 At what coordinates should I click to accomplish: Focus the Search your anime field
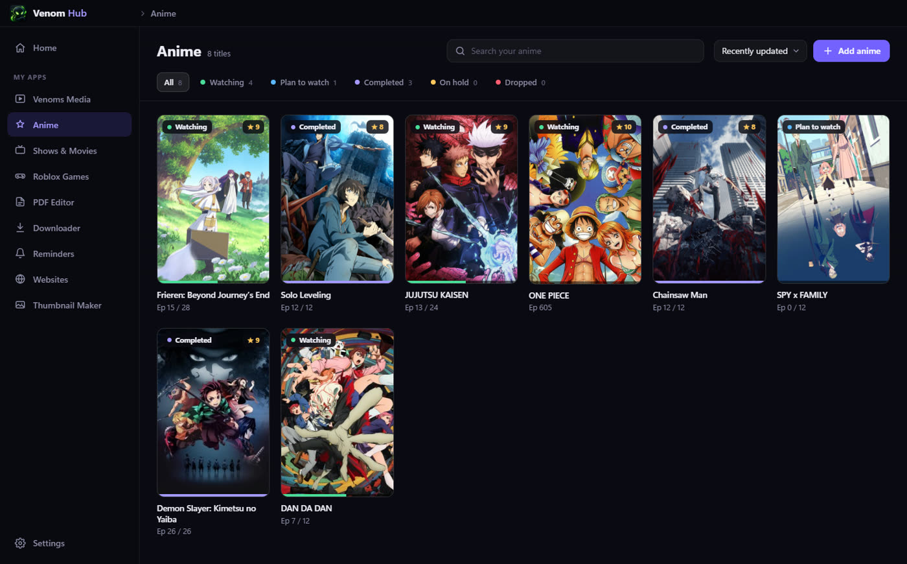575,51
